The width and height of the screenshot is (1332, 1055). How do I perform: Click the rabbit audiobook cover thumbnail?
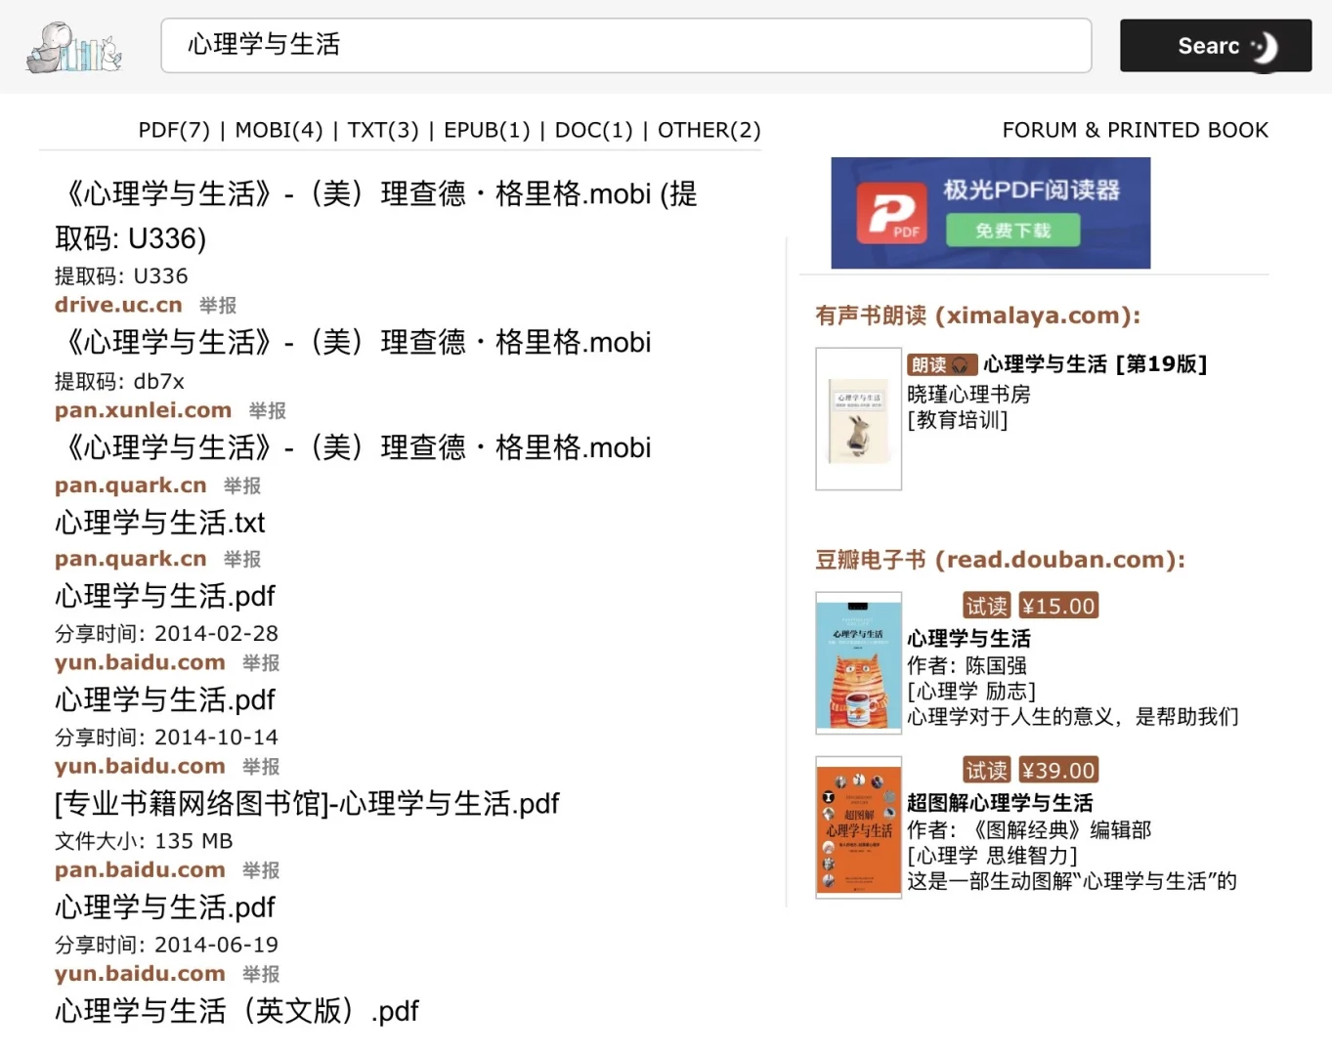pos(858,419)
